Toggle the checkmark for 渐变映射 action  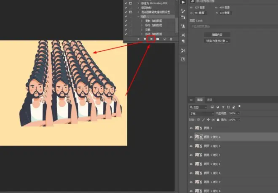coord(126,8)
